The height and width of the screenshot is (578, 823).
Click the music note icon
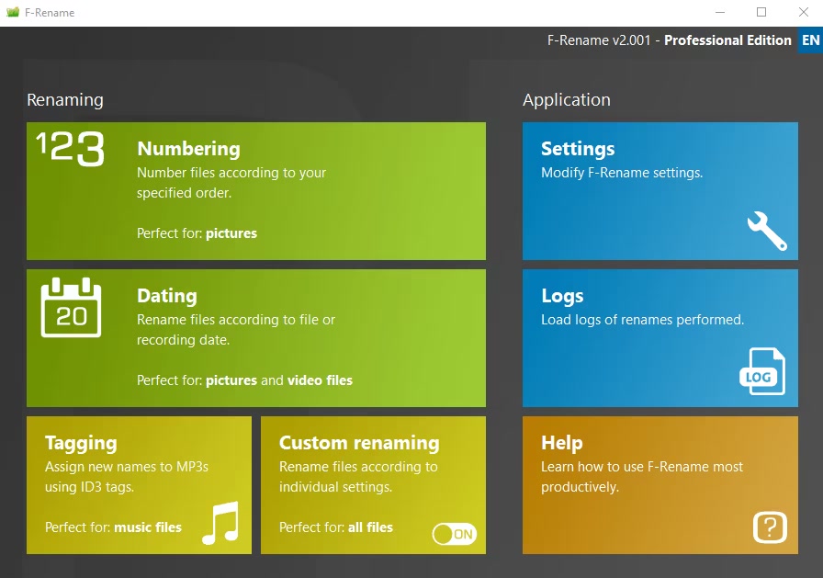220,524
